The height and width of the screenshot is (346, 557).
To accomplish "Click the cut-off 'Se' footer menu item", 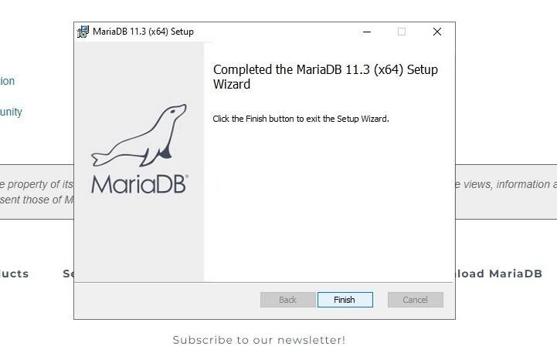I will coord(69,274).
